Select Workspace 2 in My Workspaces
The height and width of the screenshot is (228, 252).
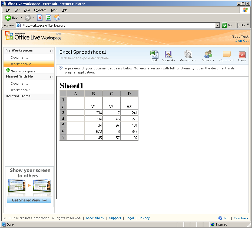click(x=29, y=64)
